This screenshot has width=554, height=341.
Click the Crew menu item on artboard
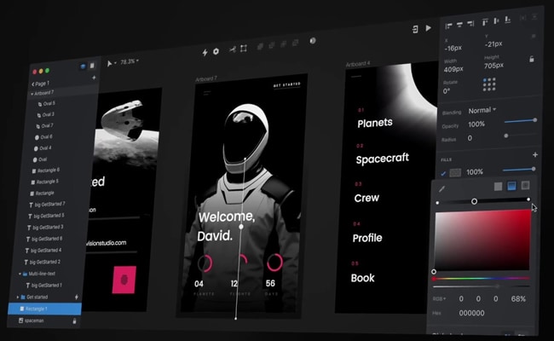[366, 198]
